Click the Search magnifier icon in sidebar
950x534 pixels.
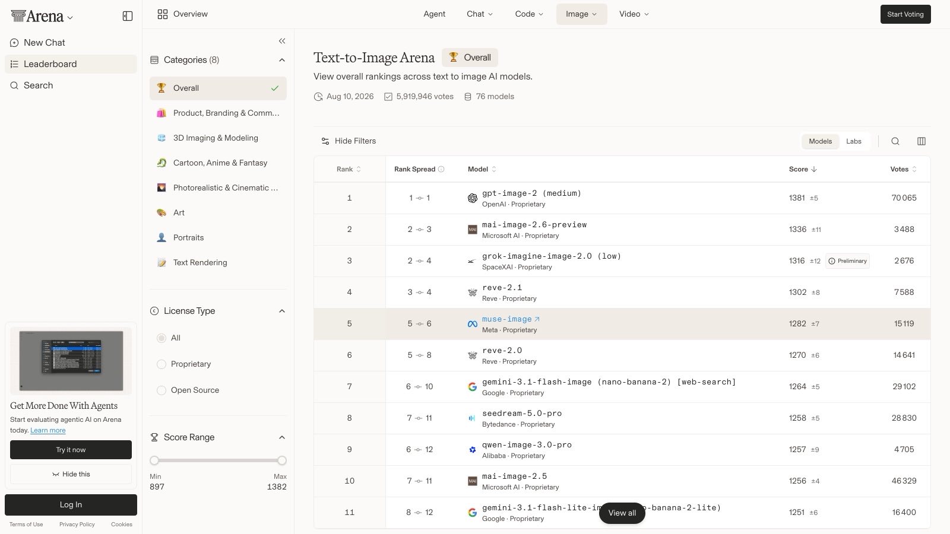(14, 85)
